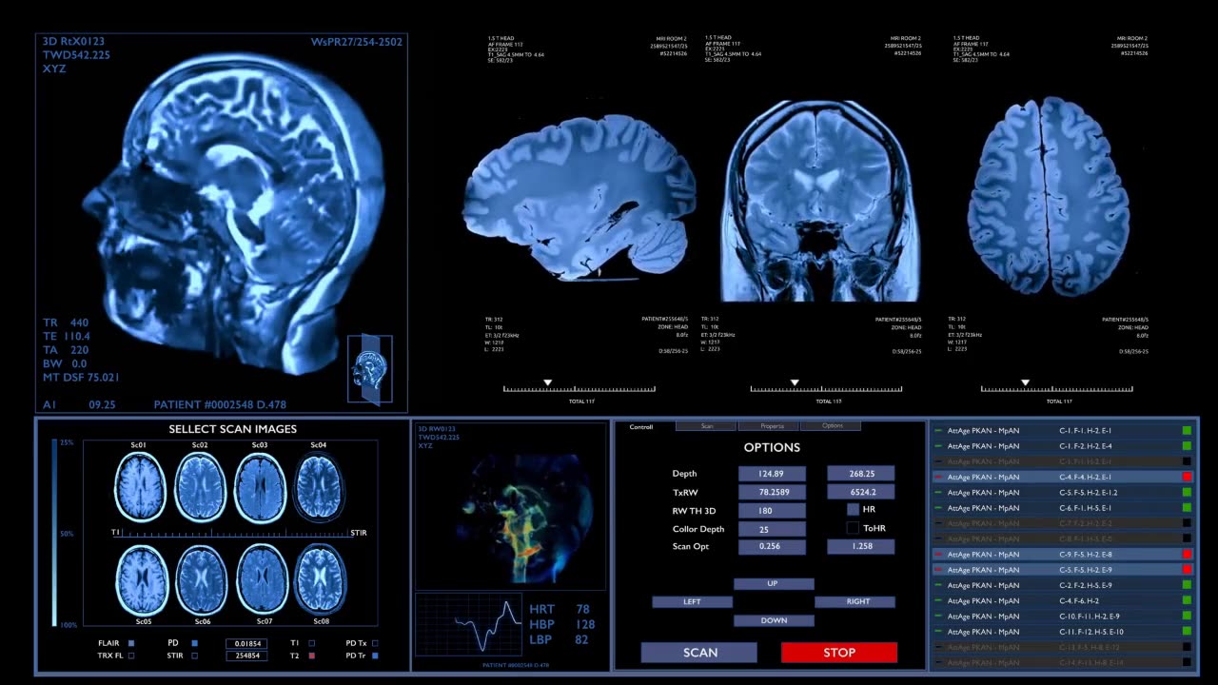1218x685 pixels.
Task: Click the large 3D head MRI view
Action: point(224,224)
